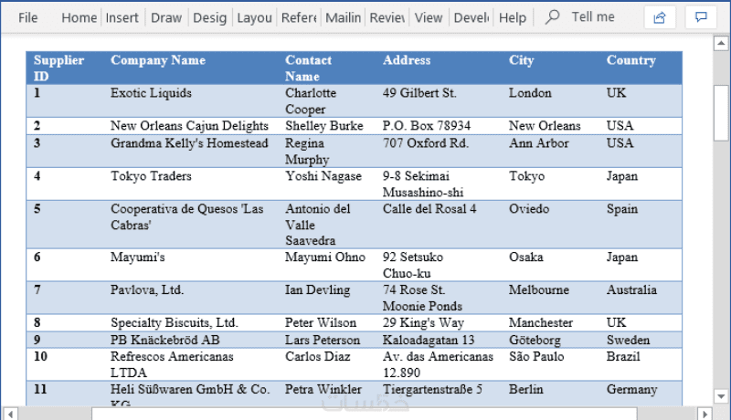
Task: Open the Review ribbon tab
Action: point(387,17)
